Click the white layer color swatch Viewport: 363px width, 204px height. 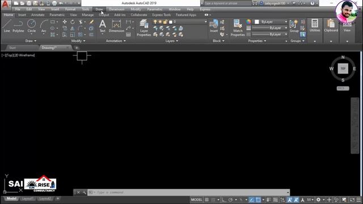171,22
